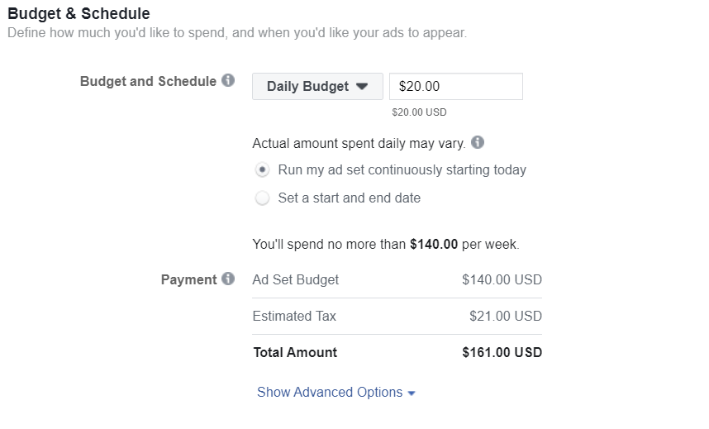
Task: Click the 'Payment' field label
Action: pyautogui.click(x=189, y=279)
